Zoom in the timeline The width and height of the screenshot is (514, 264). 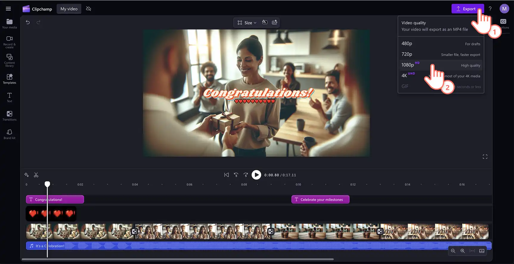click(x=463, y=251)
